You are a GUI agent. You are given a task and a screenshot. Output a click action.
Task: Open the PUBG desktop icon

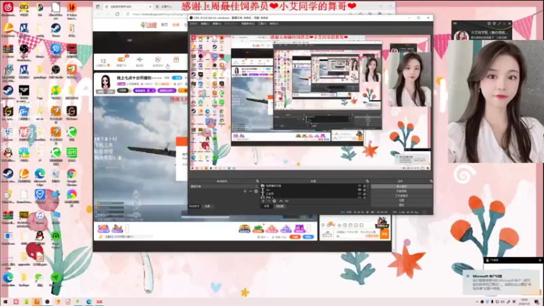coord(24,215)
